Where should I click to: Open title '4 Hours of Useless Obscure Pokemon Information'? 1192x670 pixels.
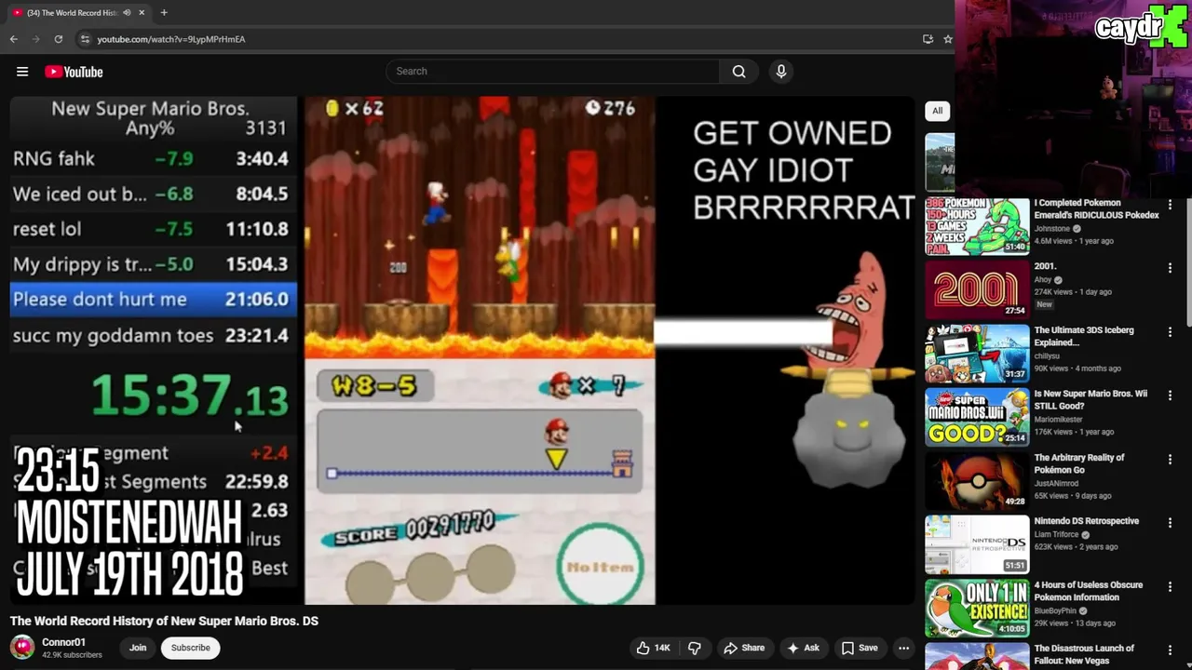(x=1089, y=591)
